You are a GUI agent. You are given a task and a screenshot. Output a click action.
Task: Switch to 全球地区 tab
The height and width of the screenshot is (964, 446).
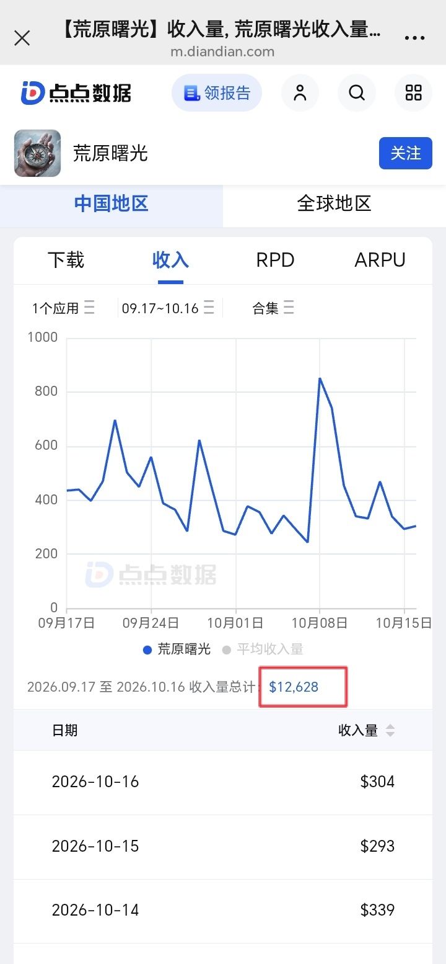[334, 203]
